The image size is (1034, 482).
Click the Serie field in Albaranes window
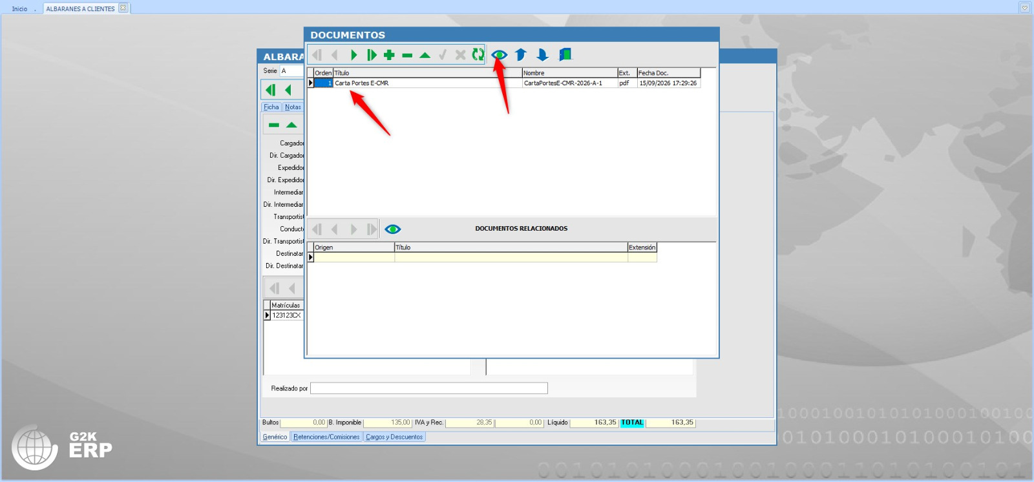point(291,71)
